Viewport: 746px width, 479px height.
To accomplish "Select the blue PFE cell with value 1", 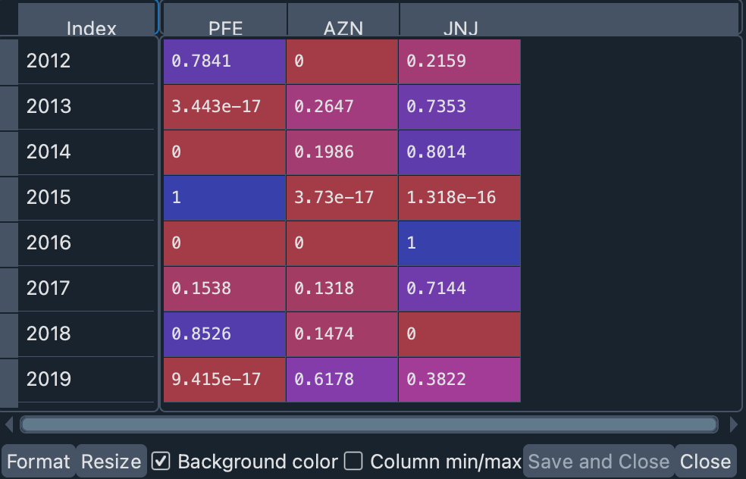I will [x=224, y=198].
